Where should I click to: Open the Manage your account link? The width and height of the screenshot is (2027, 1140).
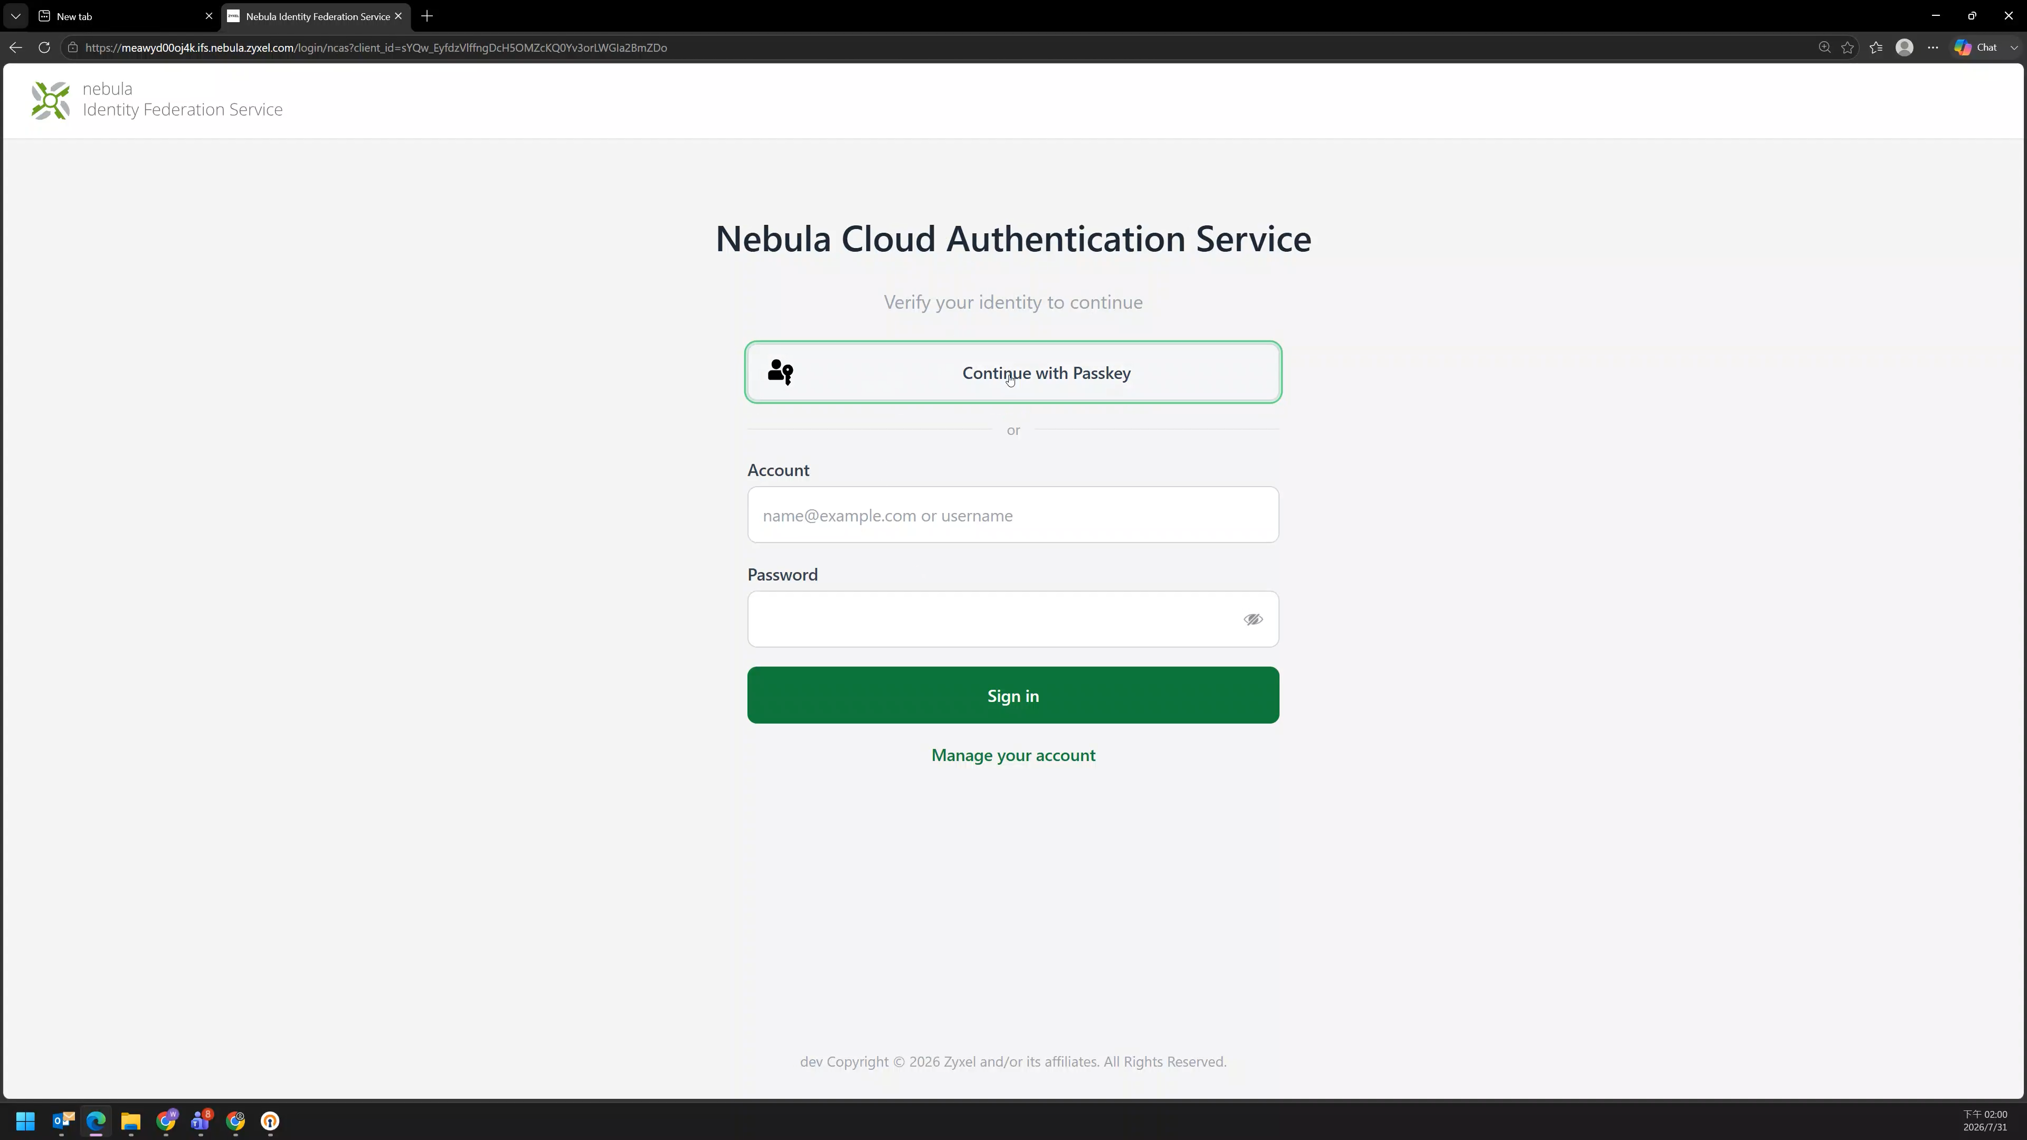click(1013, 755)
